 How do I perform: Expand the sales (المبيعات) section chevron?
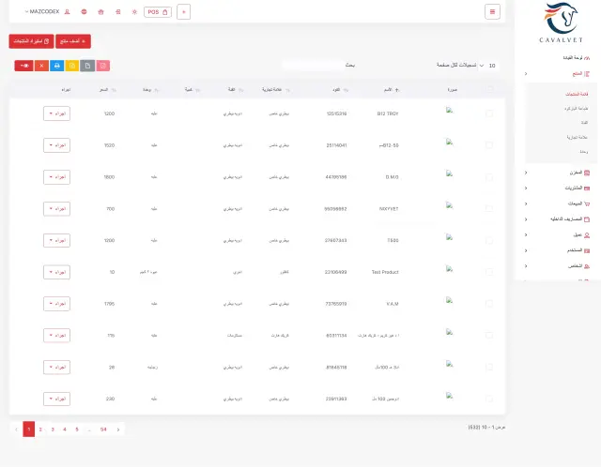[x=526, y=203]
